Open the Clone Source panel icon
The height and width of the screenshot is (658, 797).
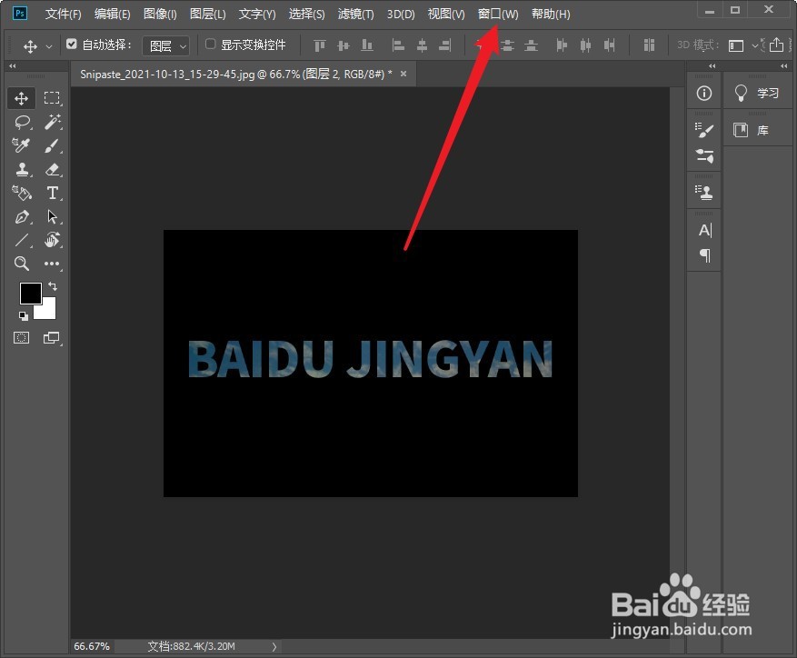coord(704,192)
